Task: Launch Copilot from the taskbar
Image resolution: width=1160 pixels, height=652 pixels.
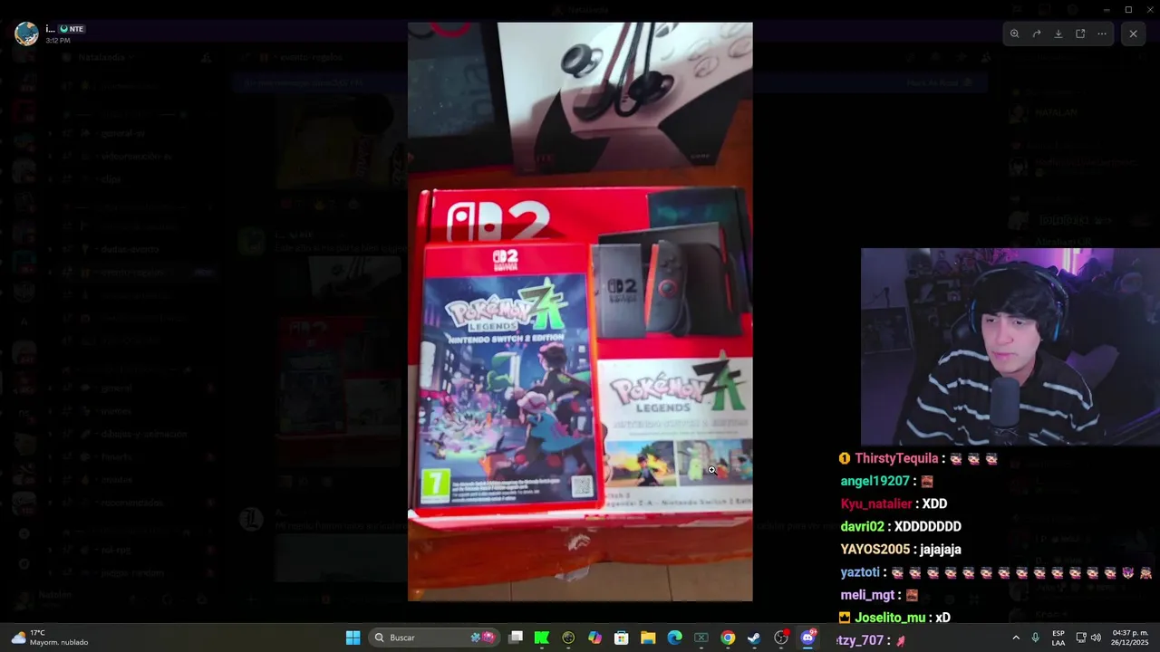Action: coord(594,638)
